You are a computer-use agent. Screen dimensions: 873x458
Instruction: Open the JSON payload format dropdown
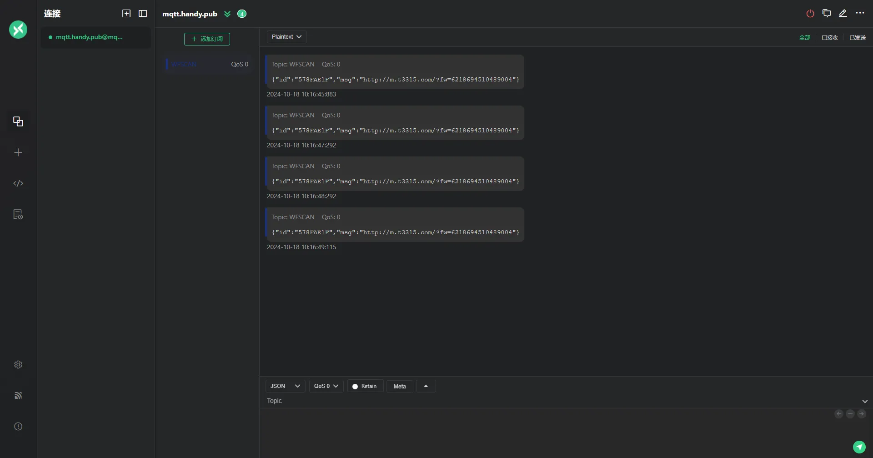pos(285,386)
